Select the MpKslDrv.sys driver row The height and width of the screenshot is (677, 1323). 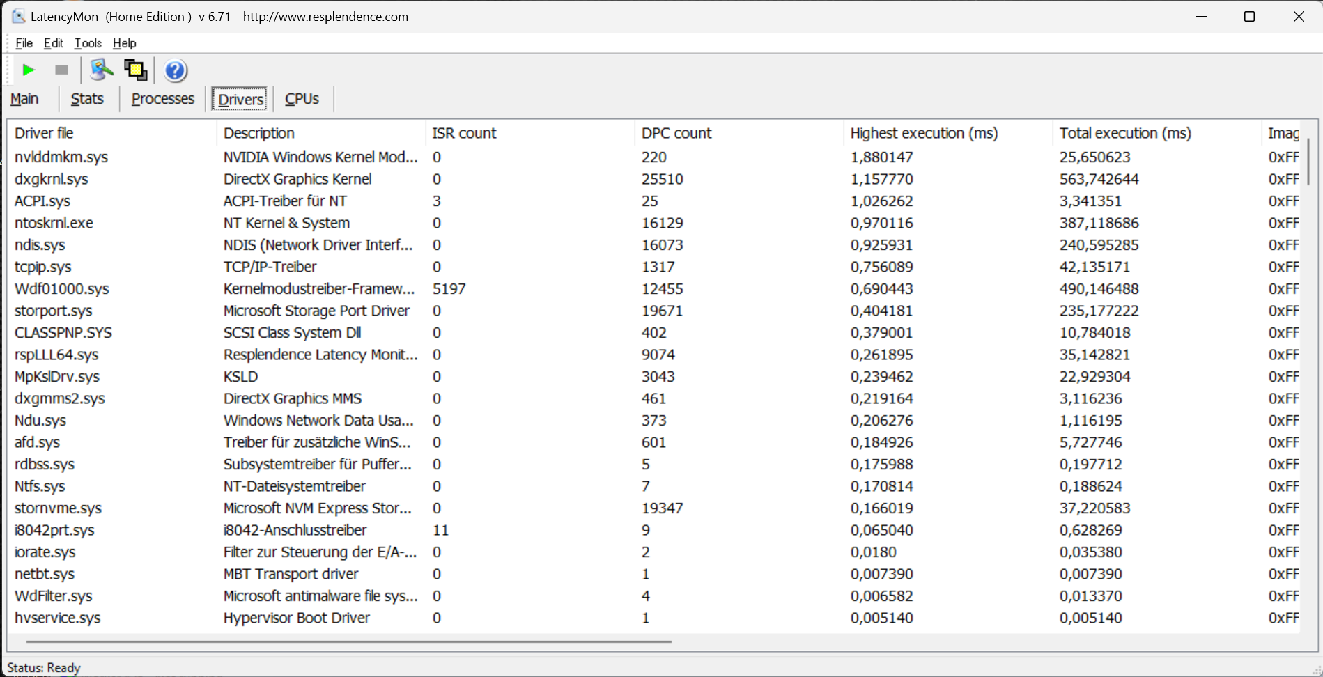[x=653, y=377]
